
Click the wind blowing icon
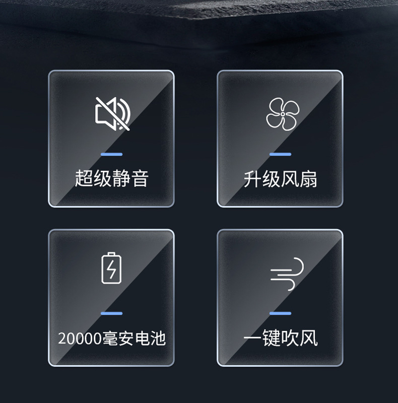[x=287, y=274]
